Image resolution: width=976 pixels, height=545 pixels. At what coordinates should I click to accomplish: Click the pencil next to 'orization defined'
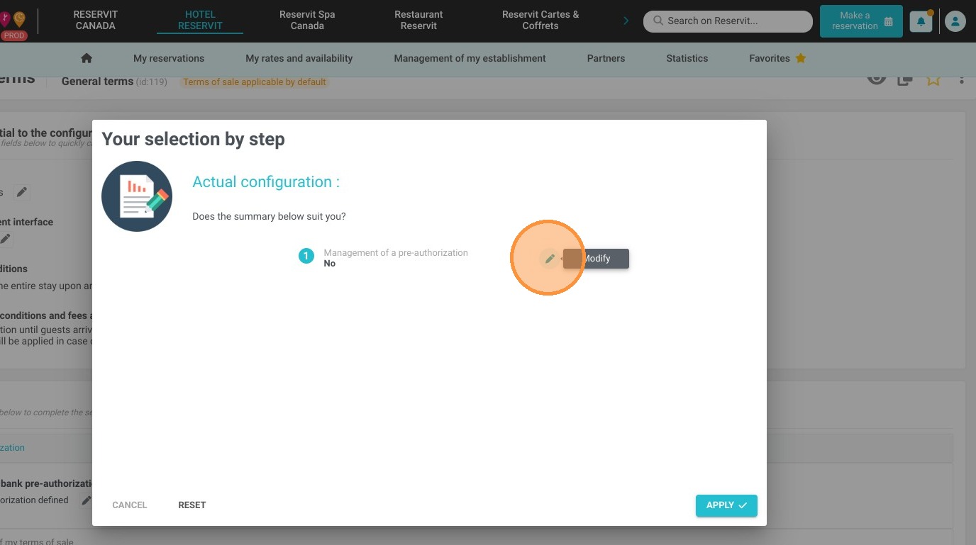point(86,500)
